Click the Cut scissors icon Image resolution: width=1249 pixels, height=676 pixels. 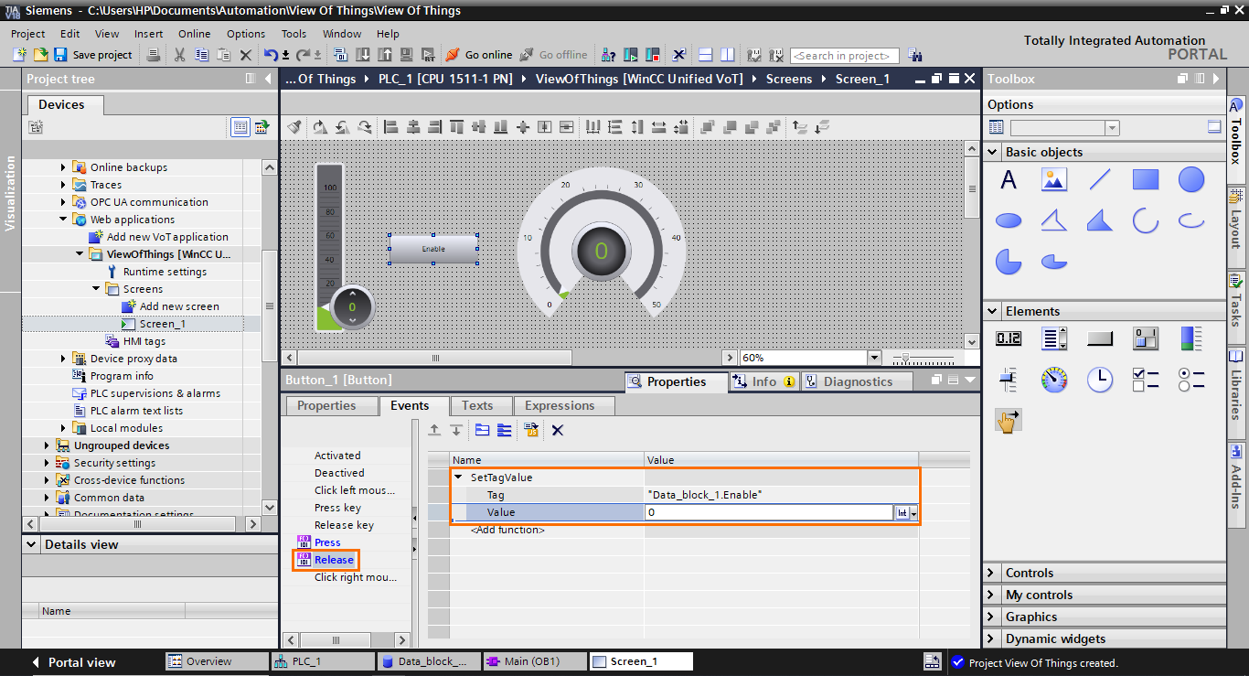pyautogui.click(x=179, y=55)
